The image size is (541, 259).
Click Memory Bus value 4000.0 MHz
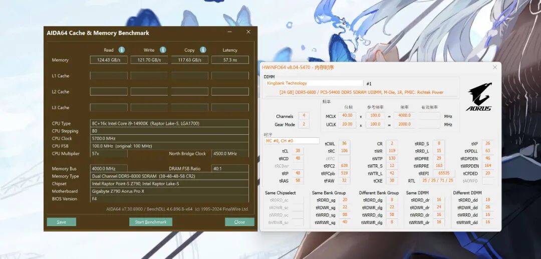point(109,169)
